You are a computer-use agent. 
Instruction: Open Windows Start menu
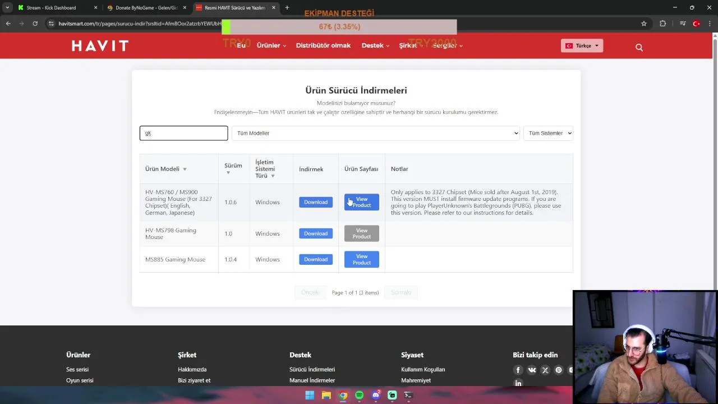(310, 395)
